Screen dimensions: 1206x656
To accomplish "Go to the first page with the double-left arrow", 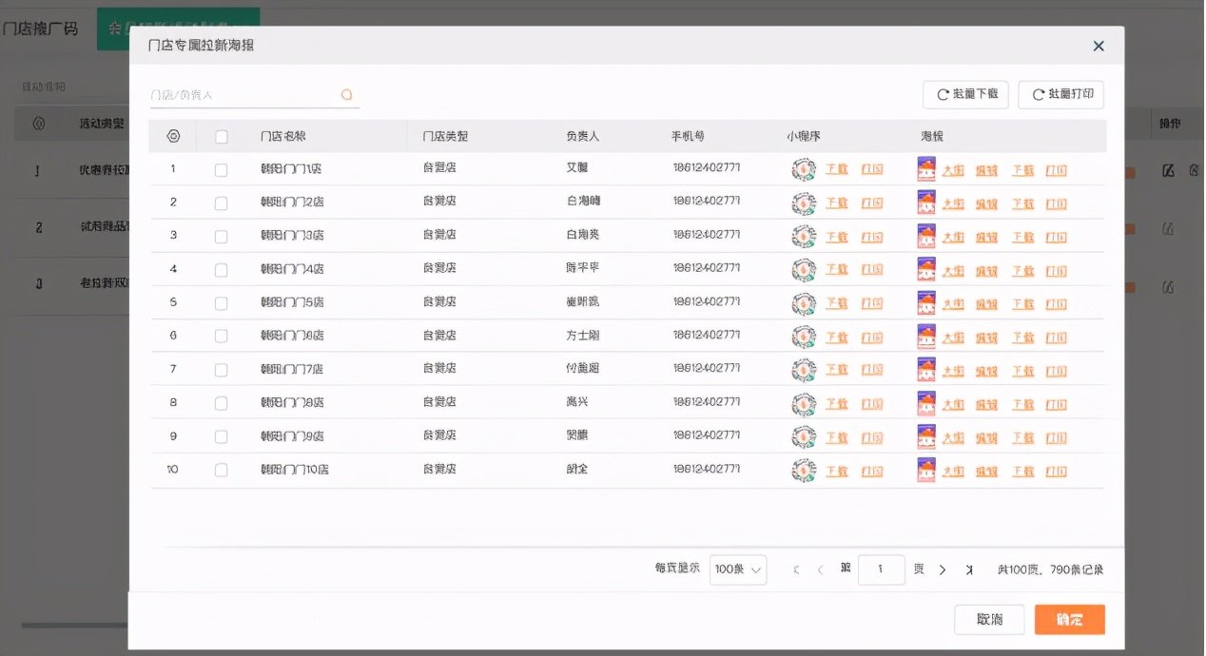I will [x=796, y=569].
